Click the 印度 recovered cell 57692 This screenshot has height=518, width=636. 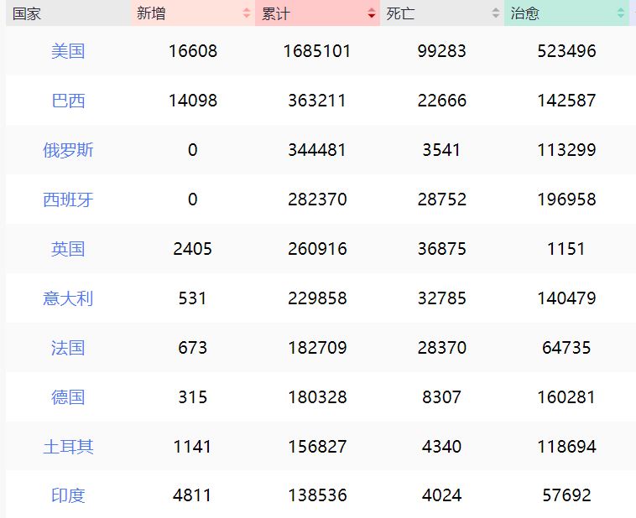pyautogui.click(x=566, y=495)
